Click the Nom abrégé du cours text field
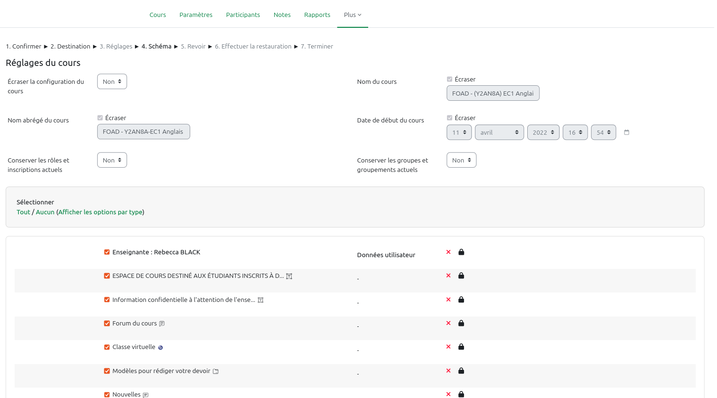 [x=143, y=132]
